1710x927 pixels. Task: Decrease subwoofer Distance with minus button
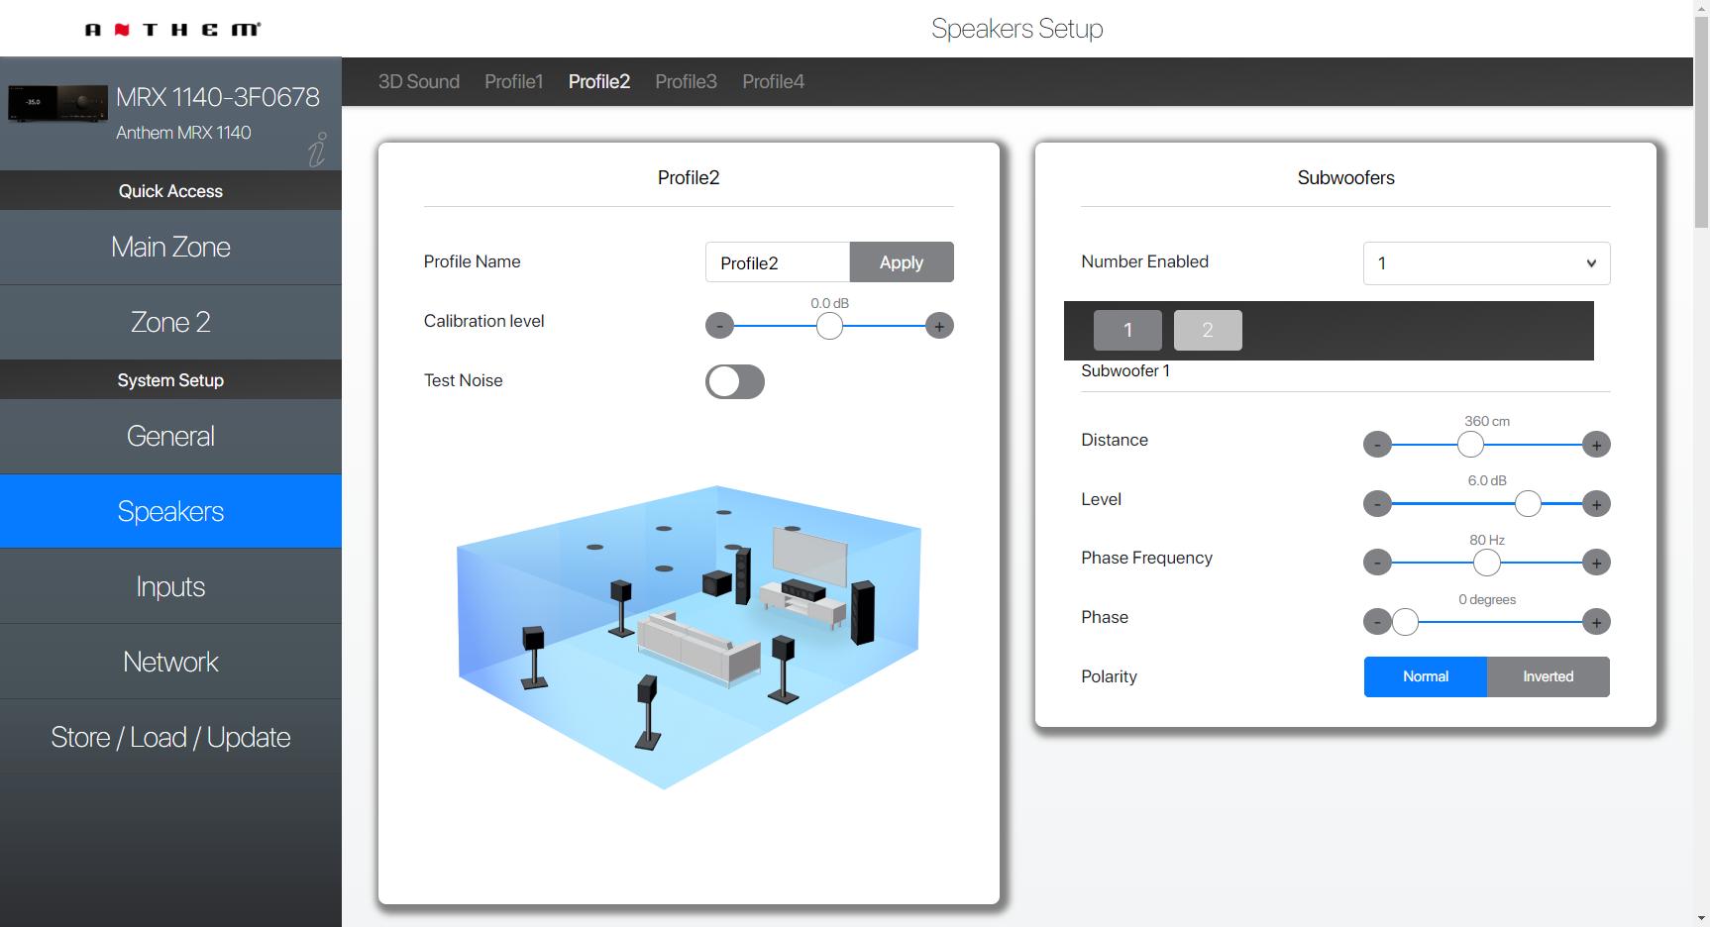click(x=1378, y=445)
